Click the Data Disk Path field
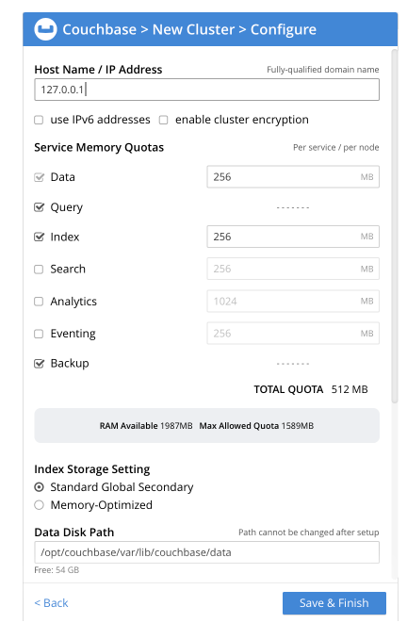The image size is (407, 639). [x=207, y=552]
